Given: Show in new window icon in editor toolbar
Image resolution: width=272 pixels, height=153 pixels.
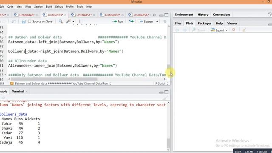Looking at the screenshot, I should pyautogui.click(x=14, y=22).
